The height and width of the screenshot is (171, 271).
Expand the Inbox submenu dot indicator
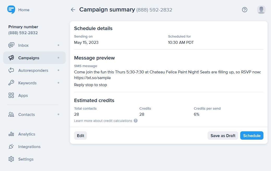(58, 45)
